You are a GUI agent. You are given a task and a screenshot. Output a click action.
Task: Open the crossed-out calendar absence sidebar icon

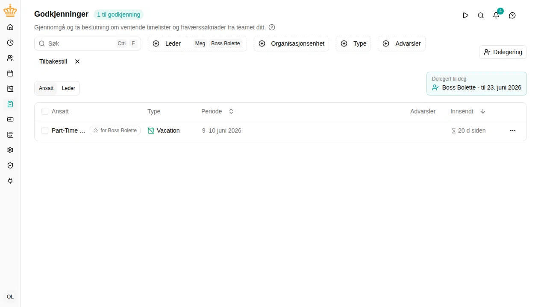pos(10,89)
